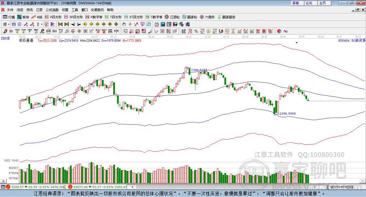Toggle the pink flag indicator icon
The width and height of the screenshot is (366, 197).
point(53,24)
